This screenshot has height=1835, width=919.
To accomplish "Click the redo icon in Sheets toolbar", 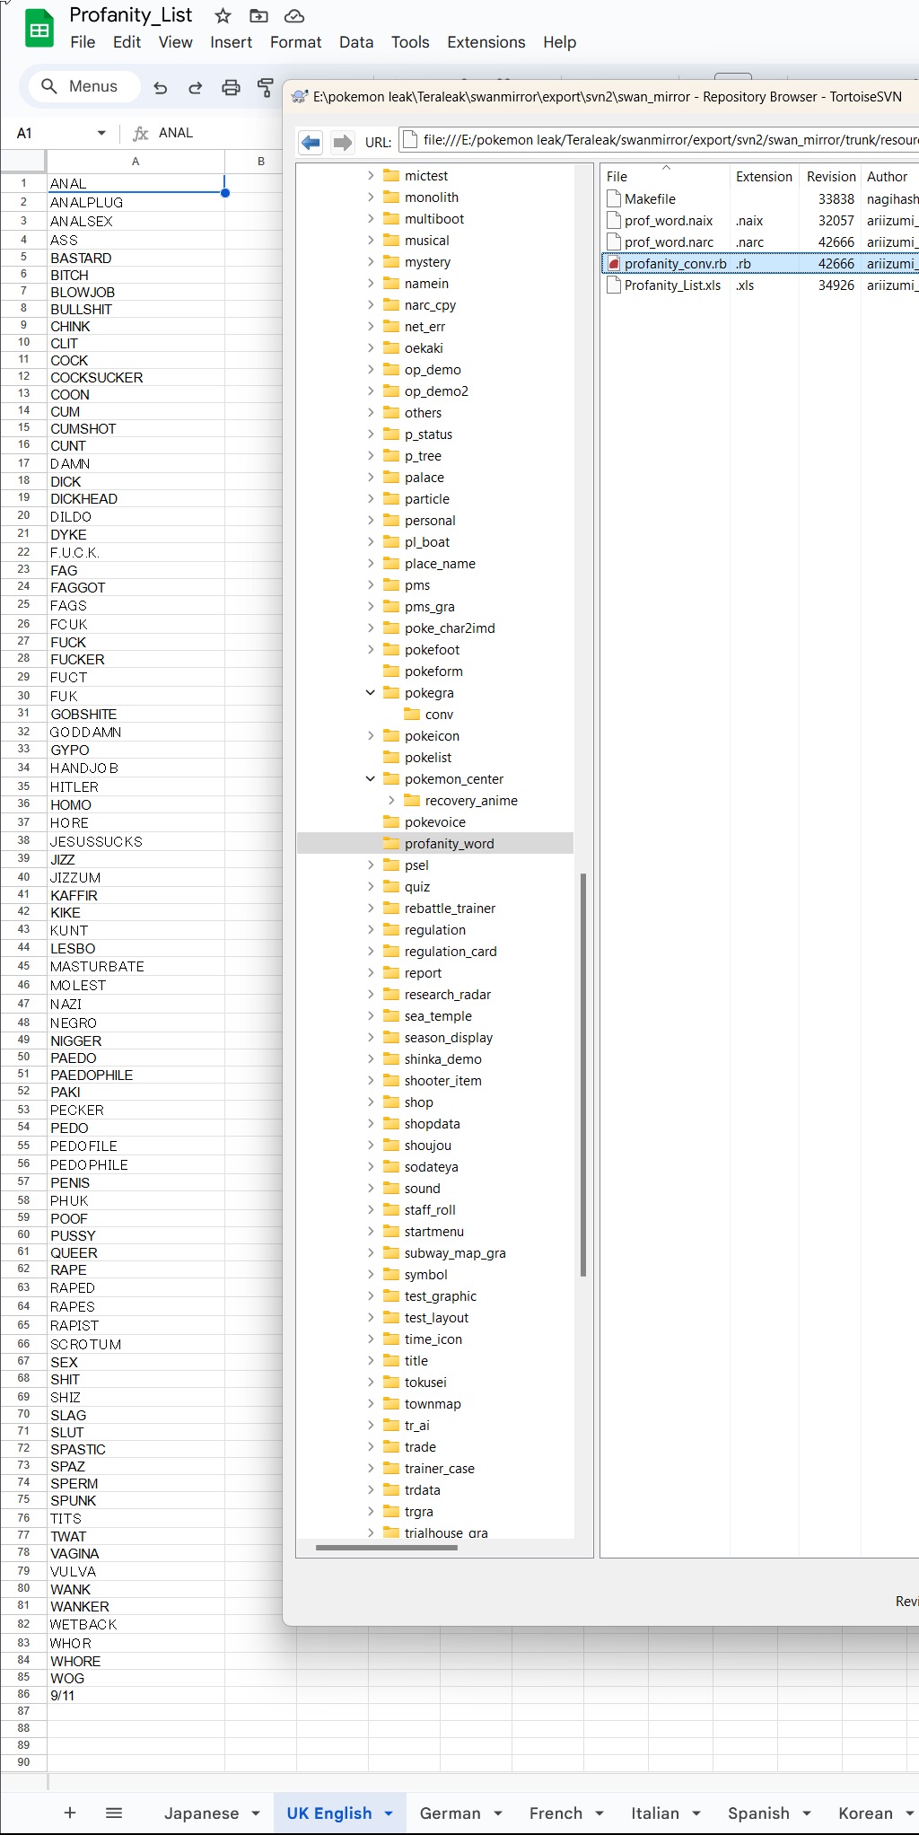I will pos(195,87).
